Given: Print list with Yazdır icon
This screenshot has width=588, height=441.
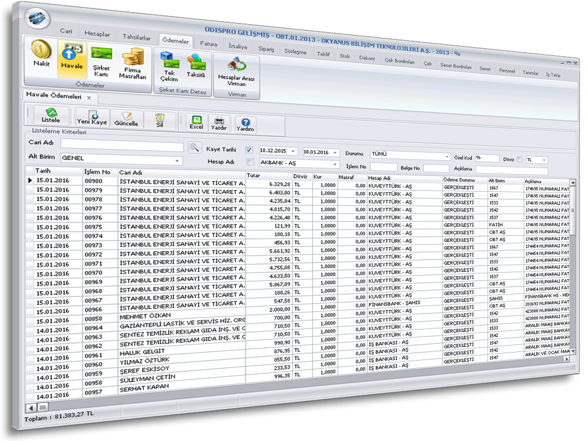Looking at the screenshot, I should [x=219, y=123].
